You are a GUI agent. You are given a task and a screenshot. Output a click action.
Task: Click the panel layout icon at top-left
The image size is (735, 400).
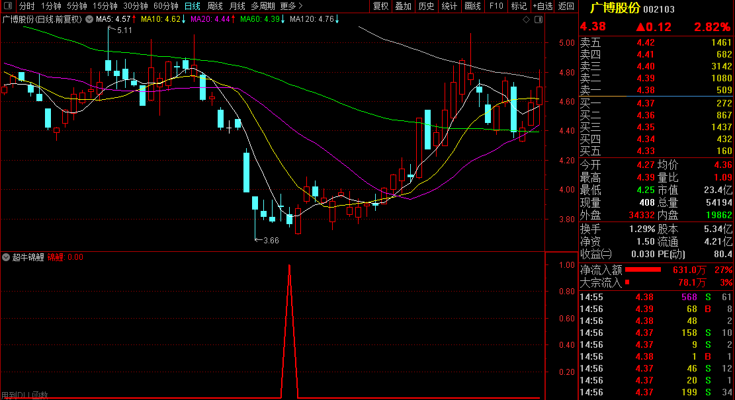coord(8,6)
